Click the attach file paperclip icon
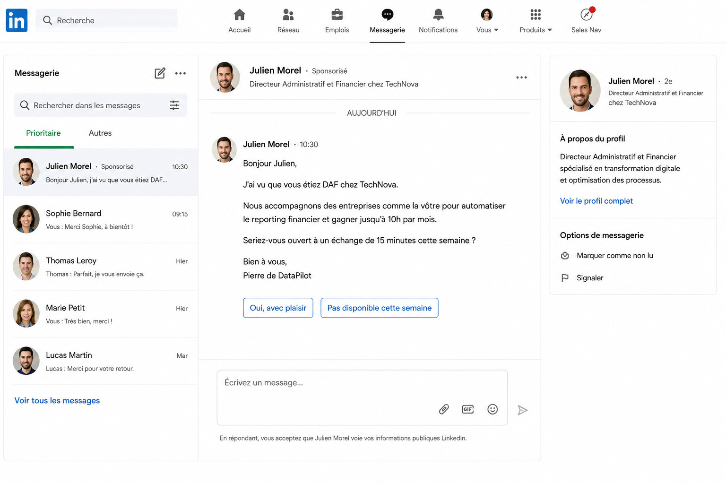726x484 pixels. [x=444, y=409]
